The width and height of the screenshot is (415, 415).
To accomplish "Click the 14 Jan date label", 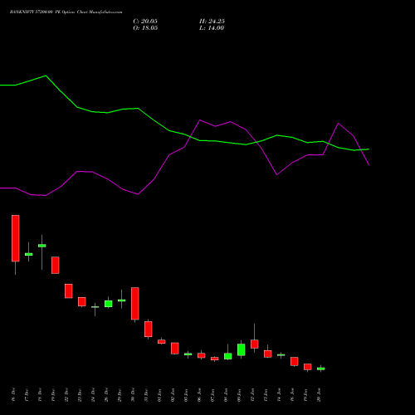I will coord(279,394).
